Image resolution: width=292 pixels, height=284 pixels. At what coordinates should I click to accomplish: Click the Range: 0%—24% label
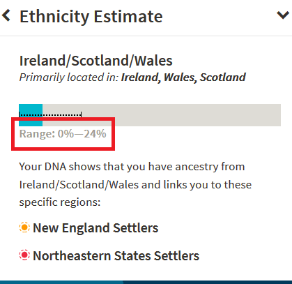pos(63,134)
